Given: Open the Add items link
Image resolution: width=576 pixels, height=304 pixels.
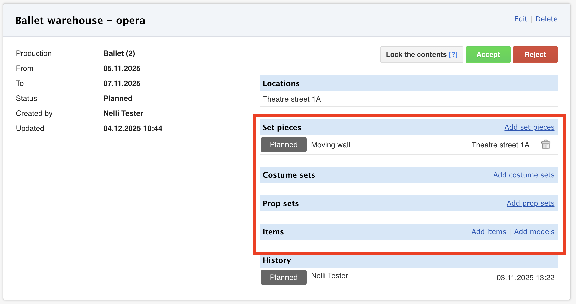Looking at the screenshot, I should point(489,232).
